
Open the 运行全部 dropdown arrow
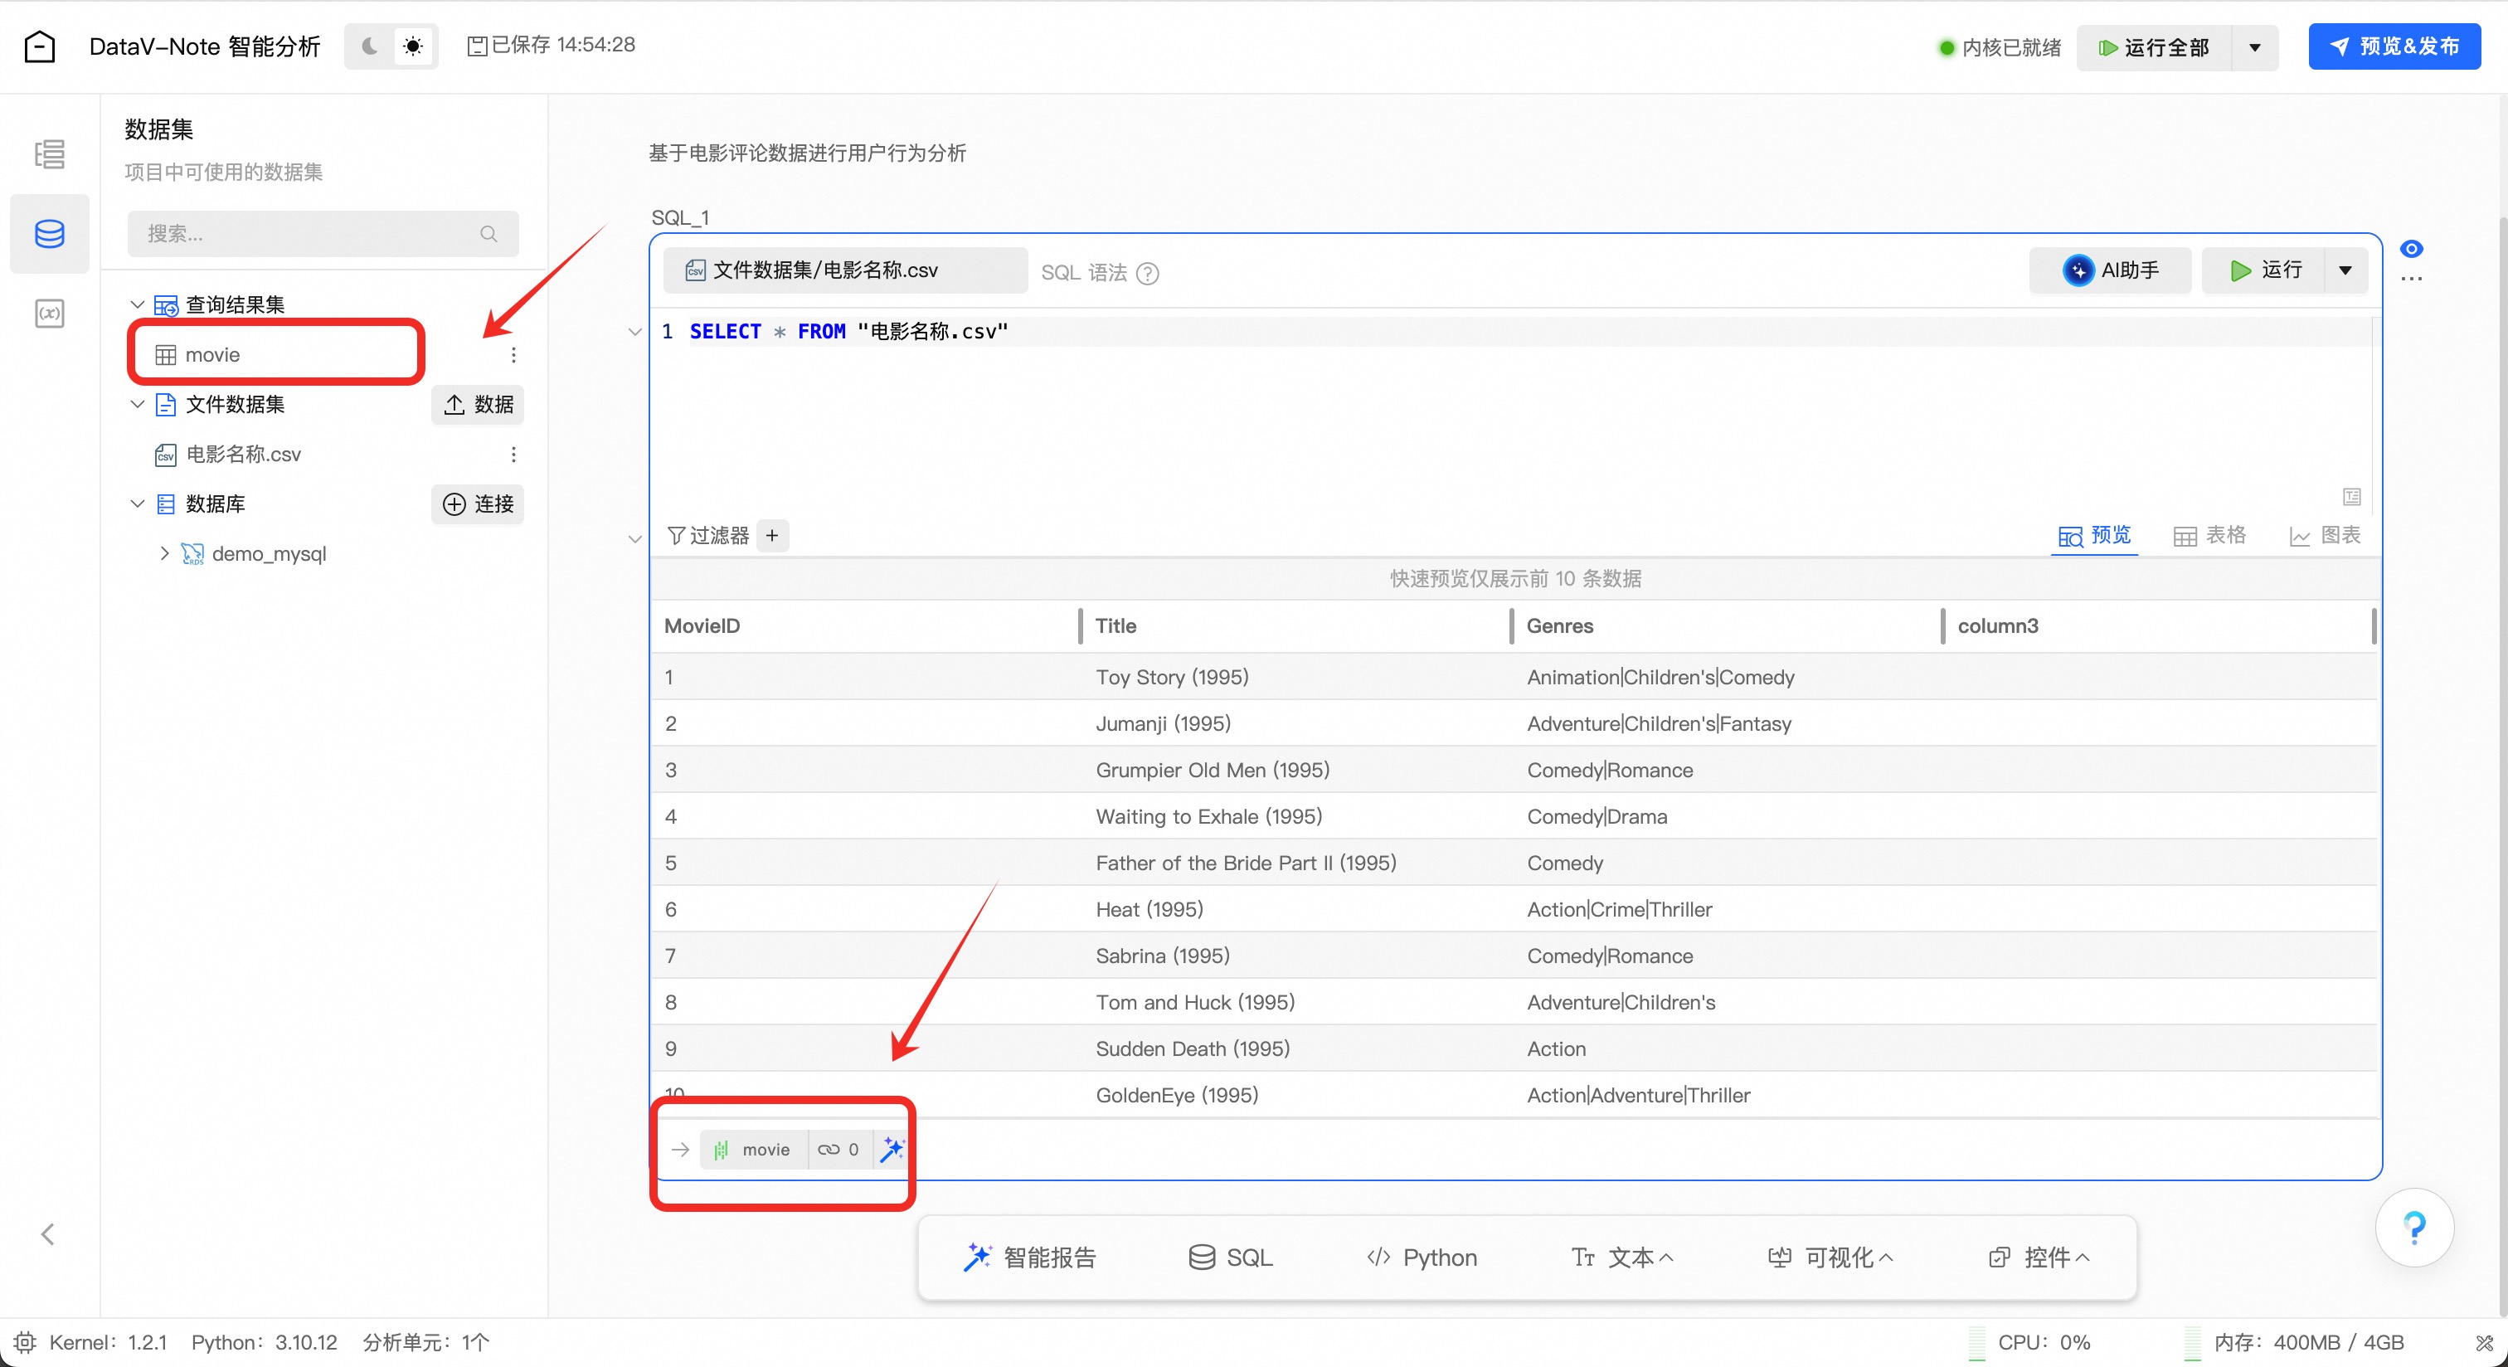click(x=2255, y=48)
